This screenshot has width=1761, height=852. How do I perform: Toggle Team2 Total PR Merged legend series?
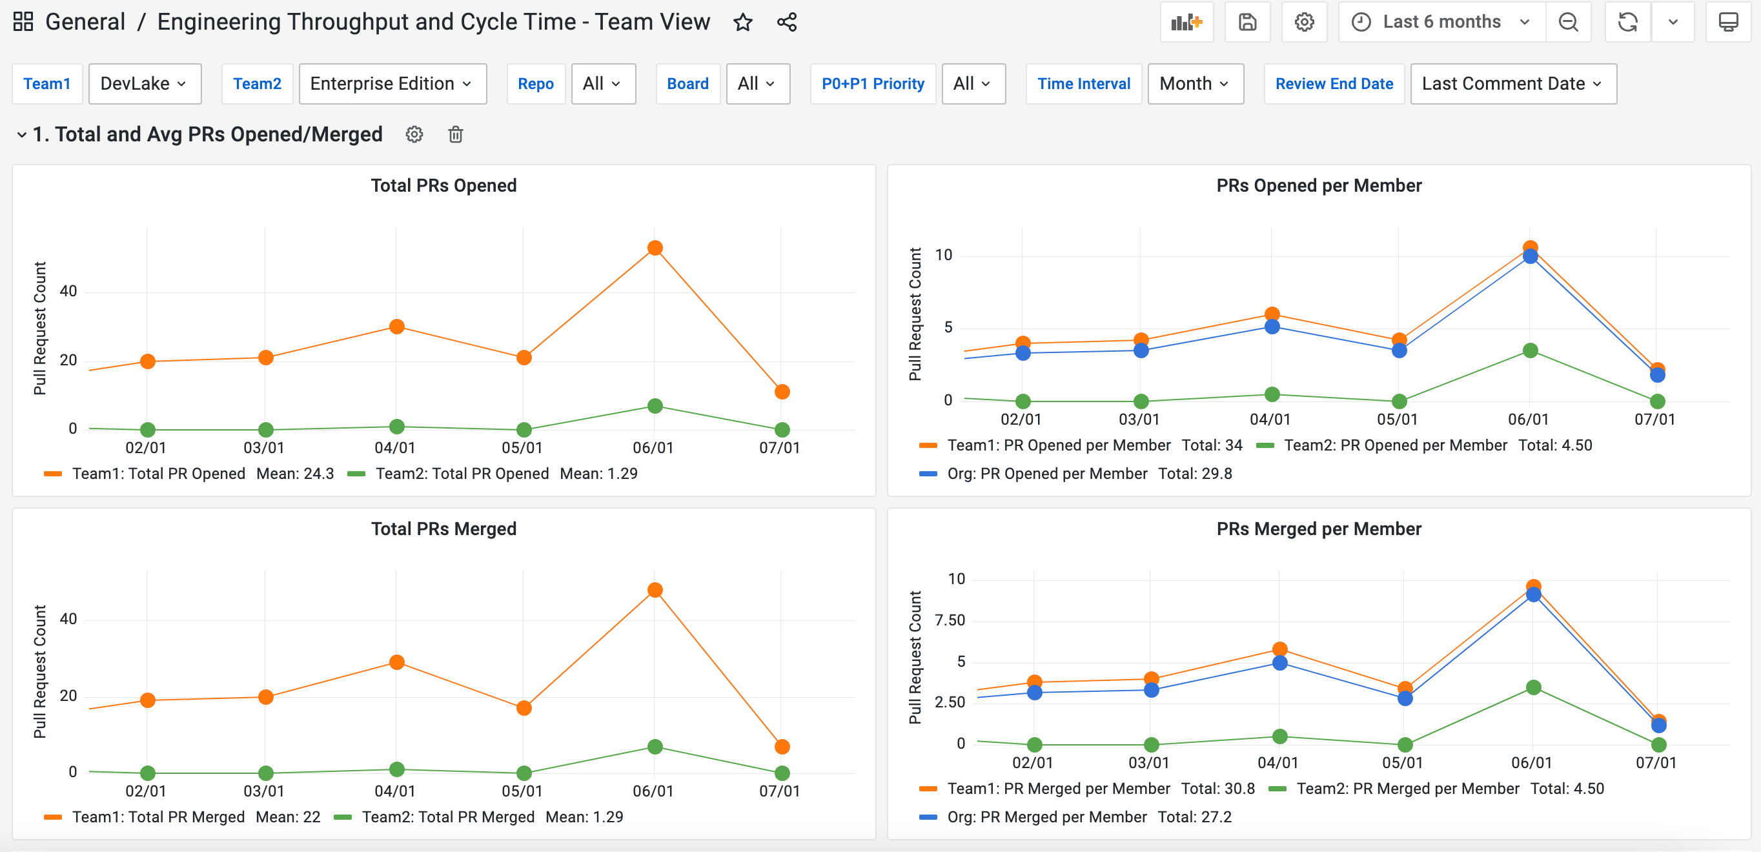tap(448, 817)
